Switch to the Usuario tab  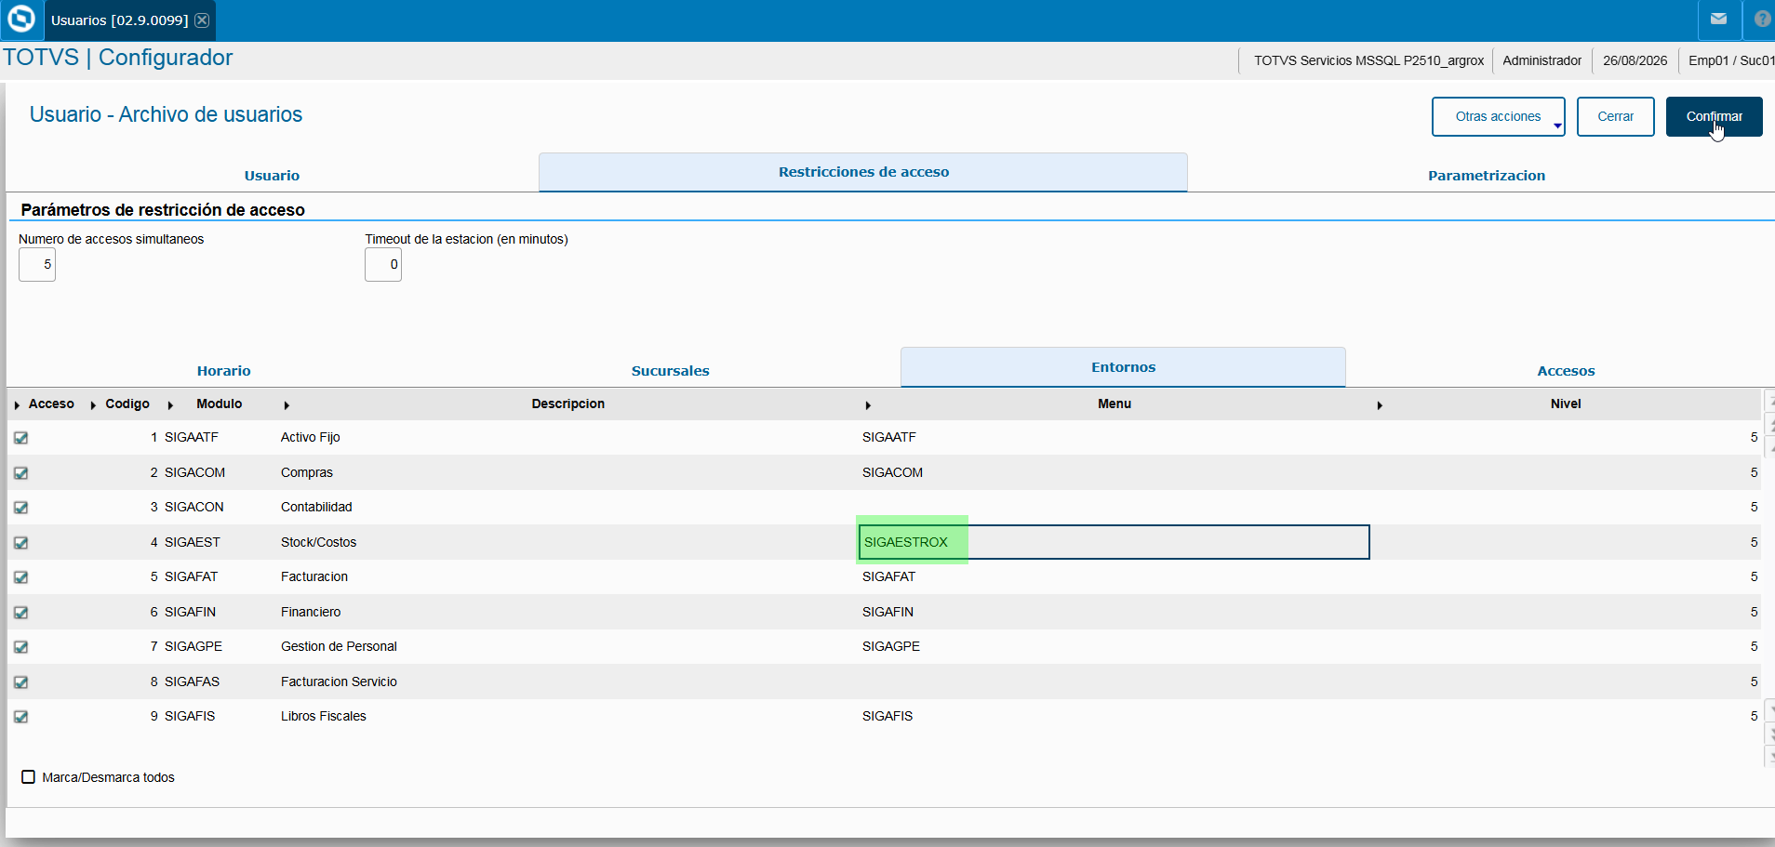(x=272, y=175)
